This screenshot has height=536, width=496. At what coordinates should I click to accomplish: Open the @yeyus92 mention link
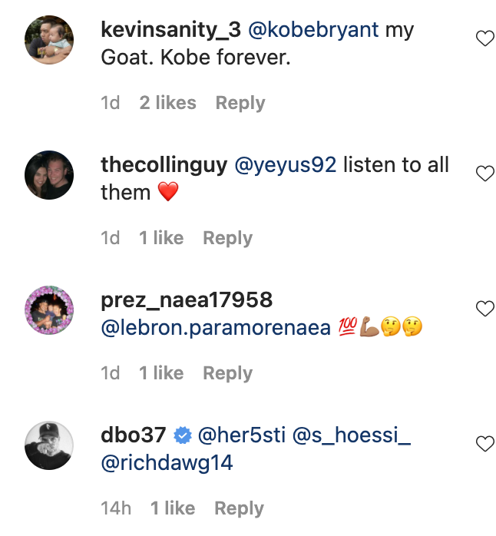pos(285,165)
